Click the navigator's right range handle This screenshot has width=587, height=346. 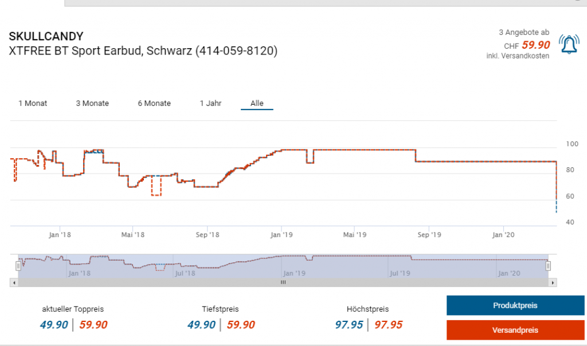pyautogui.click(x=548, y=266)
